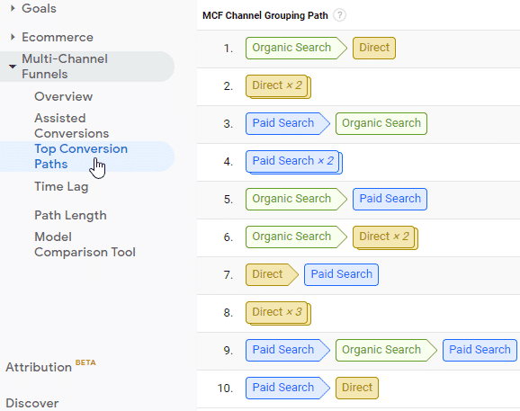Collapse the Multi-Channel Funnels section
The width and height of the screenshot is (520, 411).
coord(13,67)
